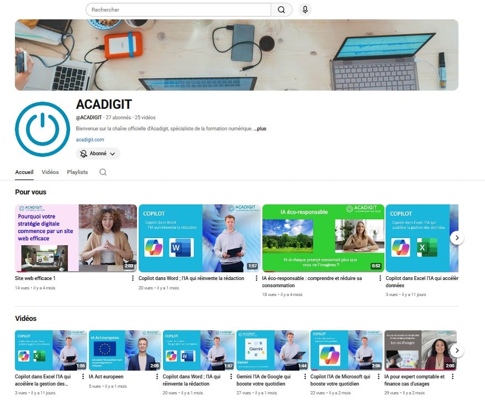Open the acadigit.com link
485x401 pixels.
coord(90,140)
